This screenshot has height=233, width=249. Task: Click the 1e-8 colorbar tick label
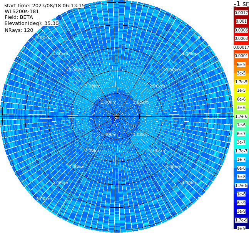241,194
